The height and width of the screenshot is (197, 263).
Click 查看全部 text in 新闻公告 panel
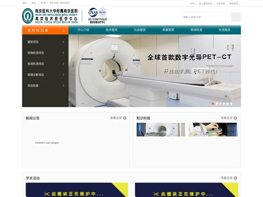(x=116, y=118)
